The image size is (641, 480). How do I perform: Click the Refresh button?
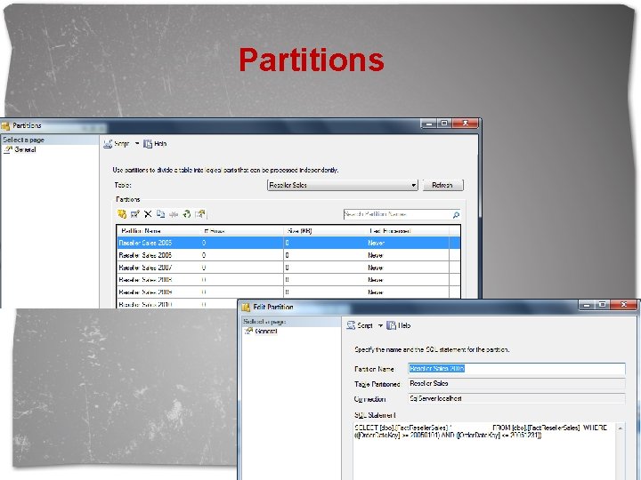[442, 185]
